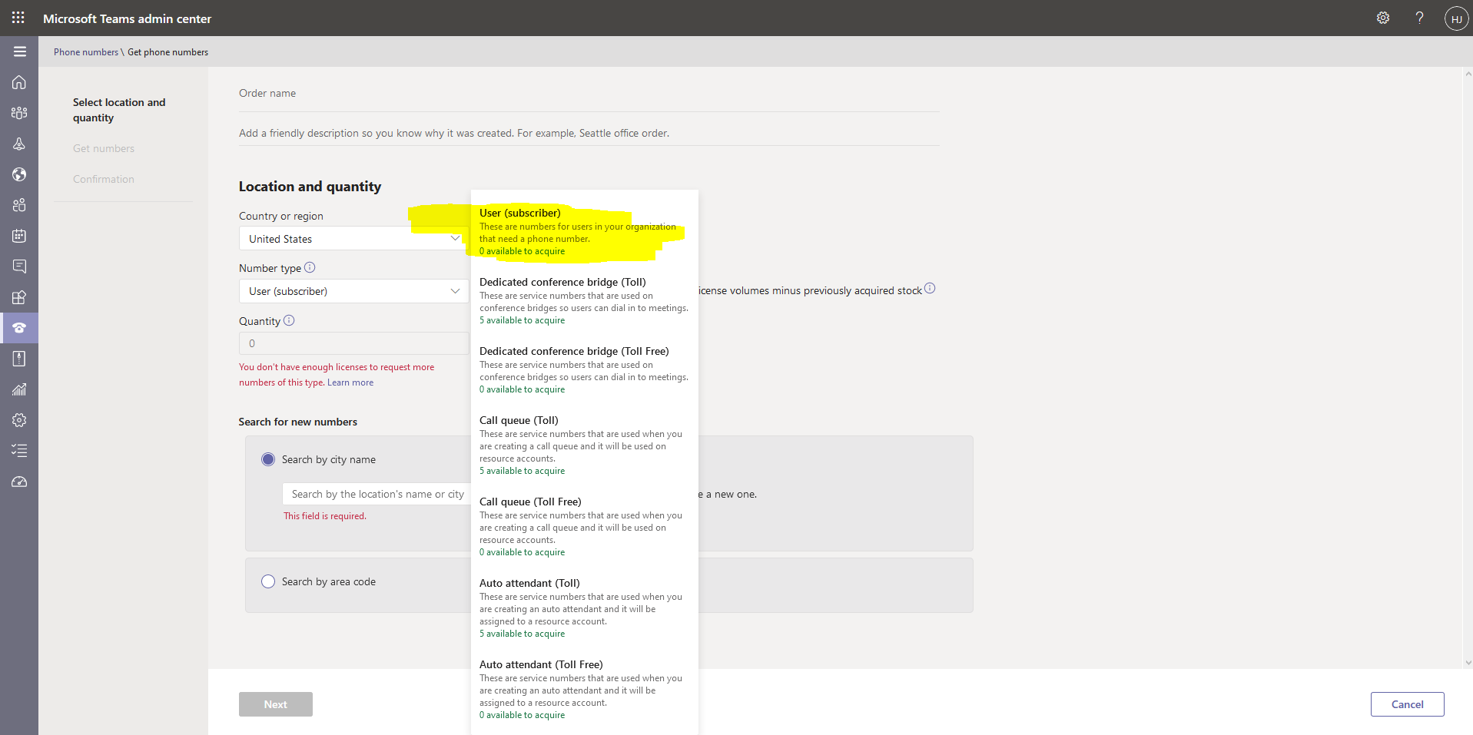
Task: Choose Auto attendant (Toll Free) option
Action: (x=584, y=689)
